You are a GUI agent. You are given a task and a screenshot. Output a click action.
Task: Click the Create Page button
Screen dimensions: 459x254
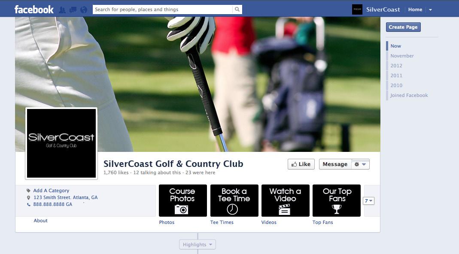tap(403, 27)
